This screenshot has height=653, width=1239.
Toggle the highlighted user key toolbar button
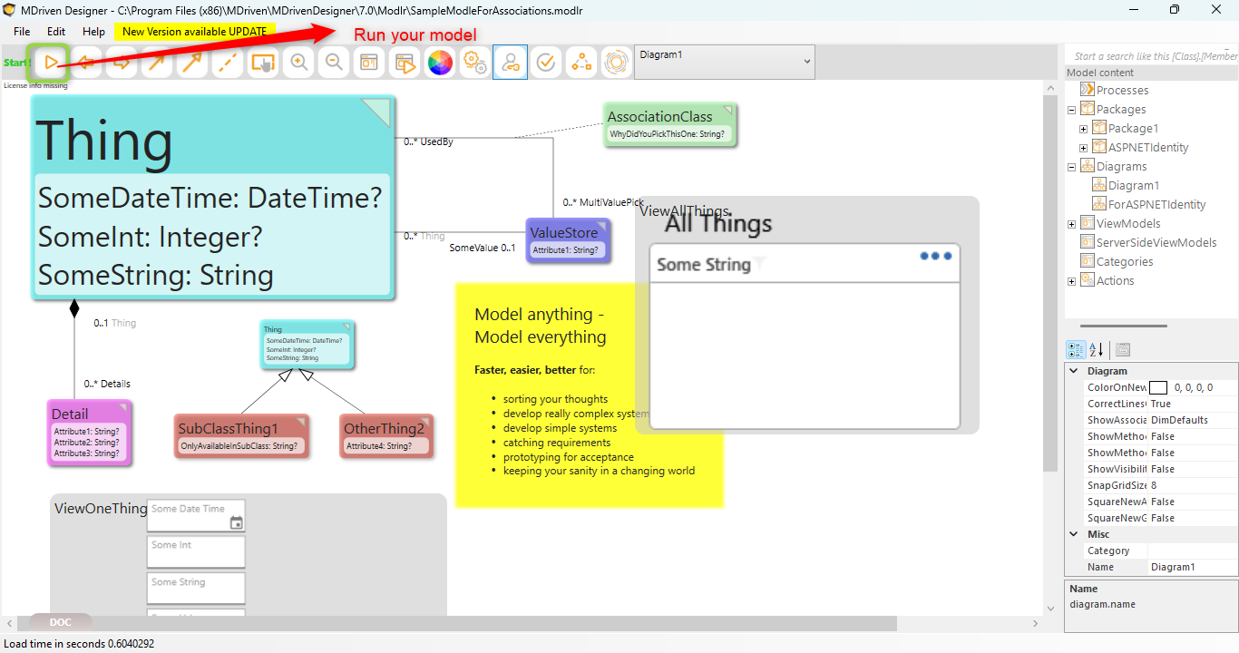(x=511, y=63)
